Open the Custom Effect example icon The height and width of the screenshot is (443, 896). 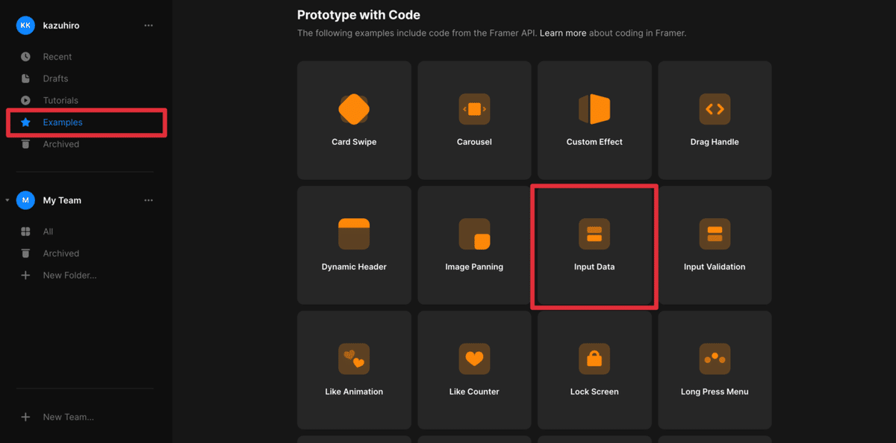594,109
